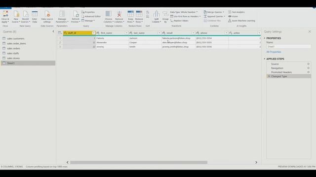Open the staff_id column filter dropdown
316x177 pixels.
(x=94, y=33)
